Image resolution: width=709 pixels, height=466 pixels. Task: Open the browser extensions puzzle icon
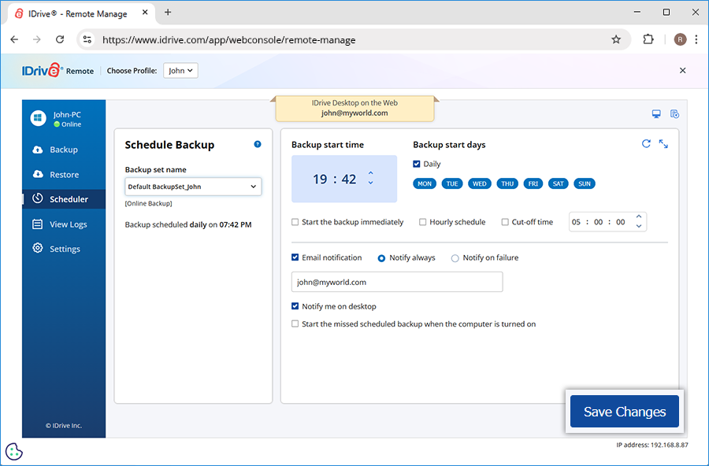[648, 40]
